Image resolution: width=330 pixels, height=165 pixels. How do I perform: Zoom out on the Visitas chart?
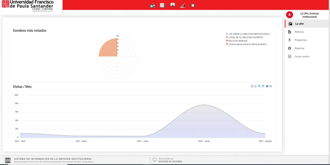(256, 86)
